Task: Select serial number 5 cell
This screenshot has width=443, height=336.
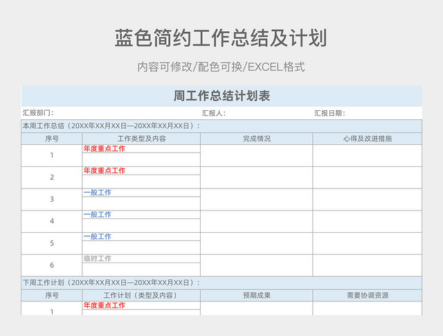Action: click(52, 243)
